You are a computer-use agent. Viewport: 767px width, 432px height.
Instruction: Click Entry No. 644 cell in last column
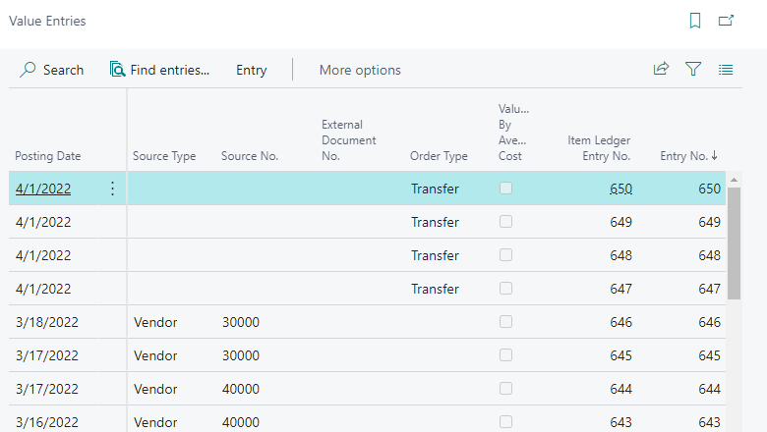tap(709, 389)
